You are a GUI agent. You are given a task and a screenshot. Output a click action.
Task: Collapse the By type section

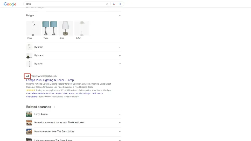(120, 16)
